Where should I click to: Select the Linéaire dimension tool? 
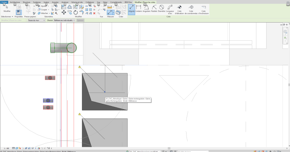[x=139, y=9]
